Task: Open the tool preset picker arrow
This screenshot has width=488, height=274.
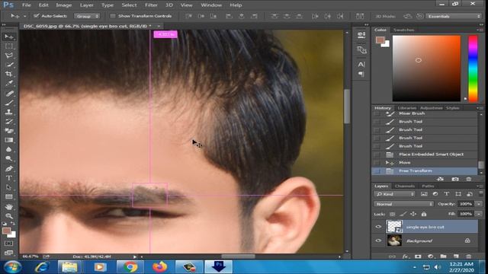Action: click(24, 16)
